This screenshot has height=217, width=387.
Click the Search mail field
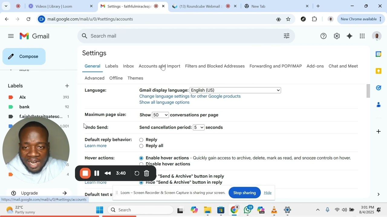point(186,36)
